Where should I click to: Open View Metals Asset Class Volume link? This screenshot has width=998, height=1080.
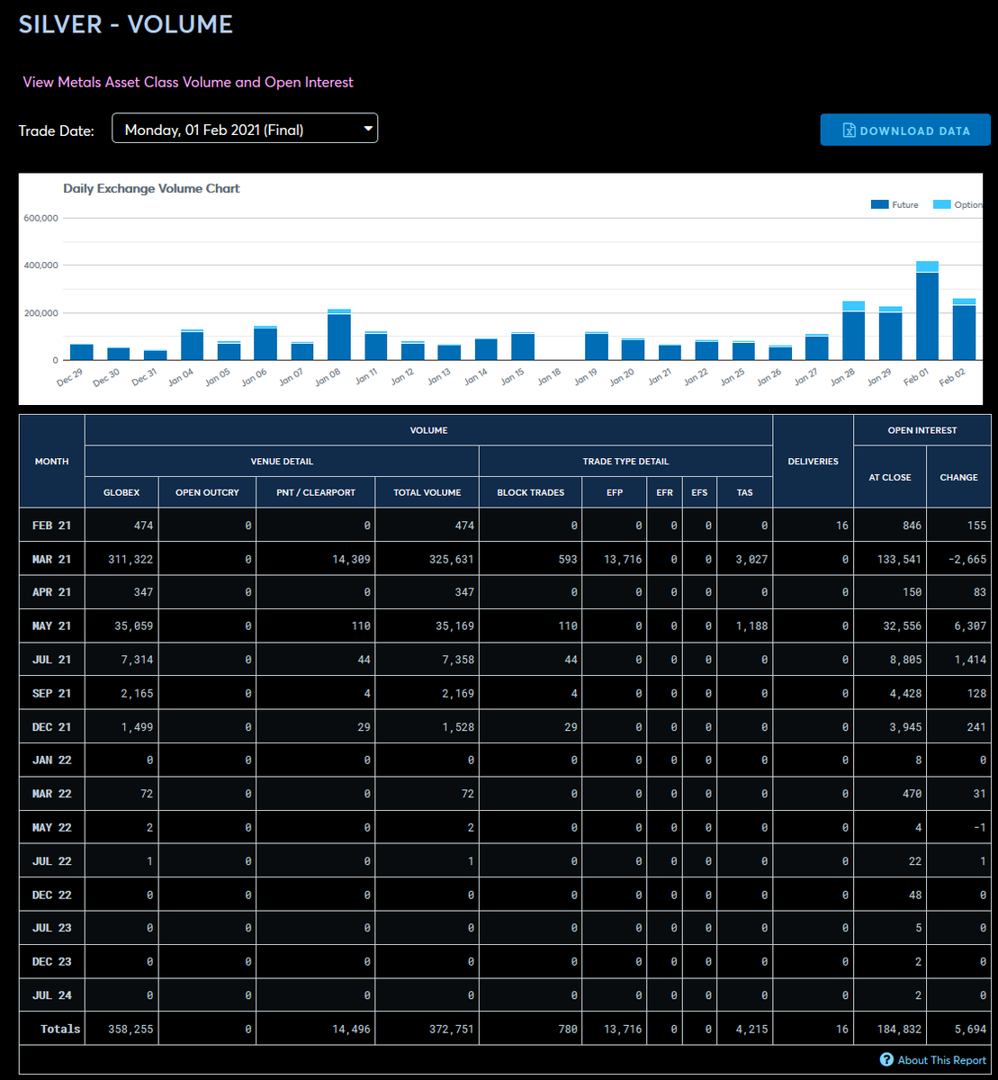pyautogui.click(x=188, y=82)
